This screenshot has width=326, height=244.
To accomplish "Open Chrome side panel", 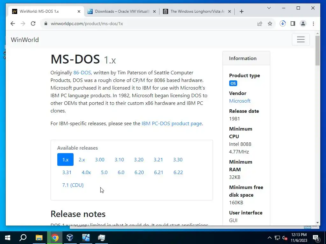I will (293, 24).
